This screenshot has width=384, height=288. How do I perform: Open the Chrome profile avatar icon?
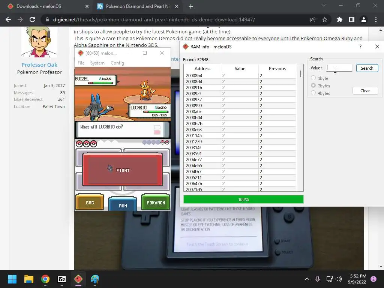pyautogui.click(x=364, y=19)
